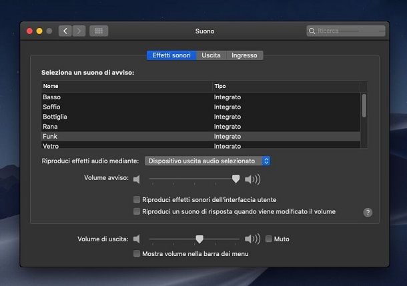Select the Funk alert sound
This screenshot has width=407, height=286.
point(201,137)
